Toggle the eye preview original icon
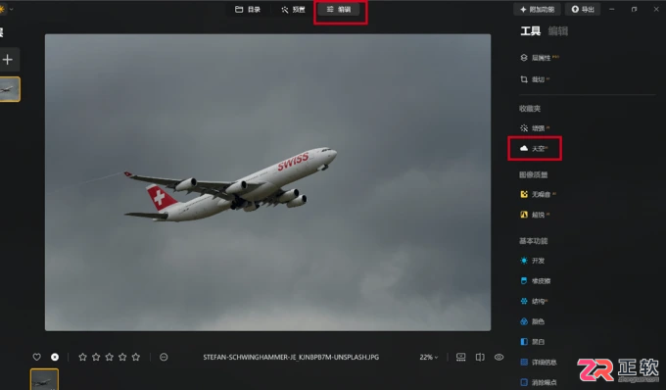Viewport: 666px width, 390px height. tap(499, 357)
